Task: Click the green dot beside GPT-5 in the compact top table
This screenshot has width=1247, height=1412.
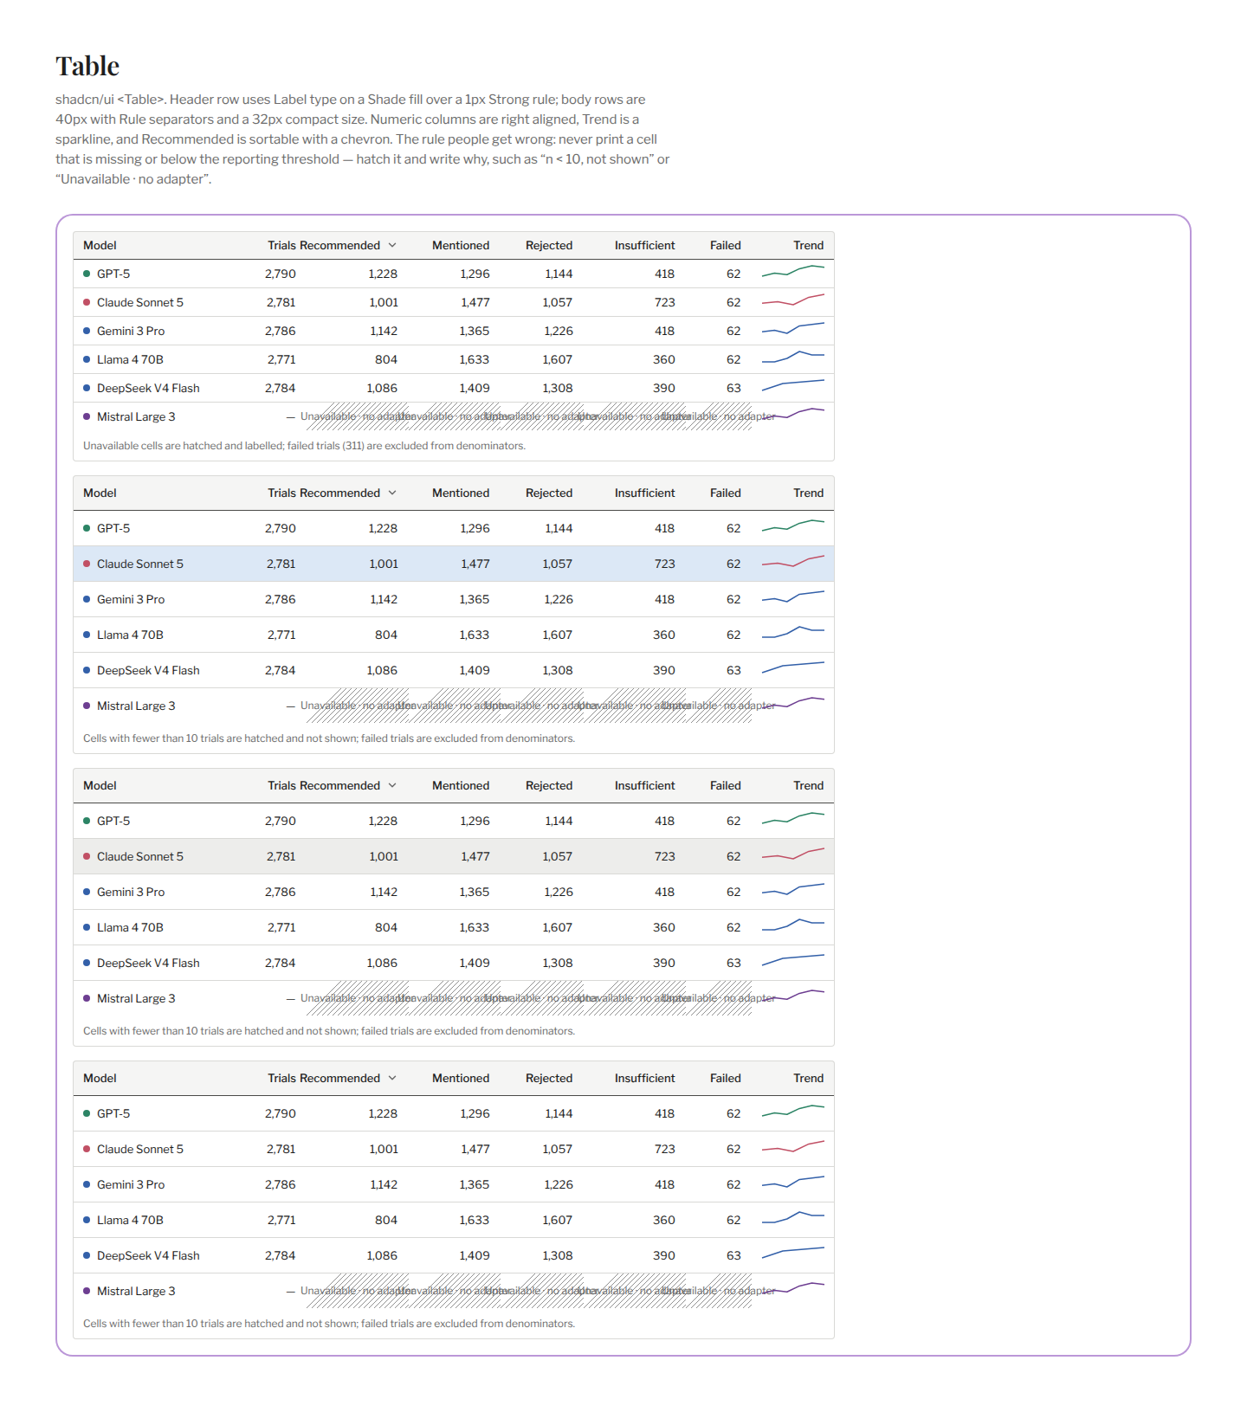Action: pyautogui.click(x=87, y=274)
